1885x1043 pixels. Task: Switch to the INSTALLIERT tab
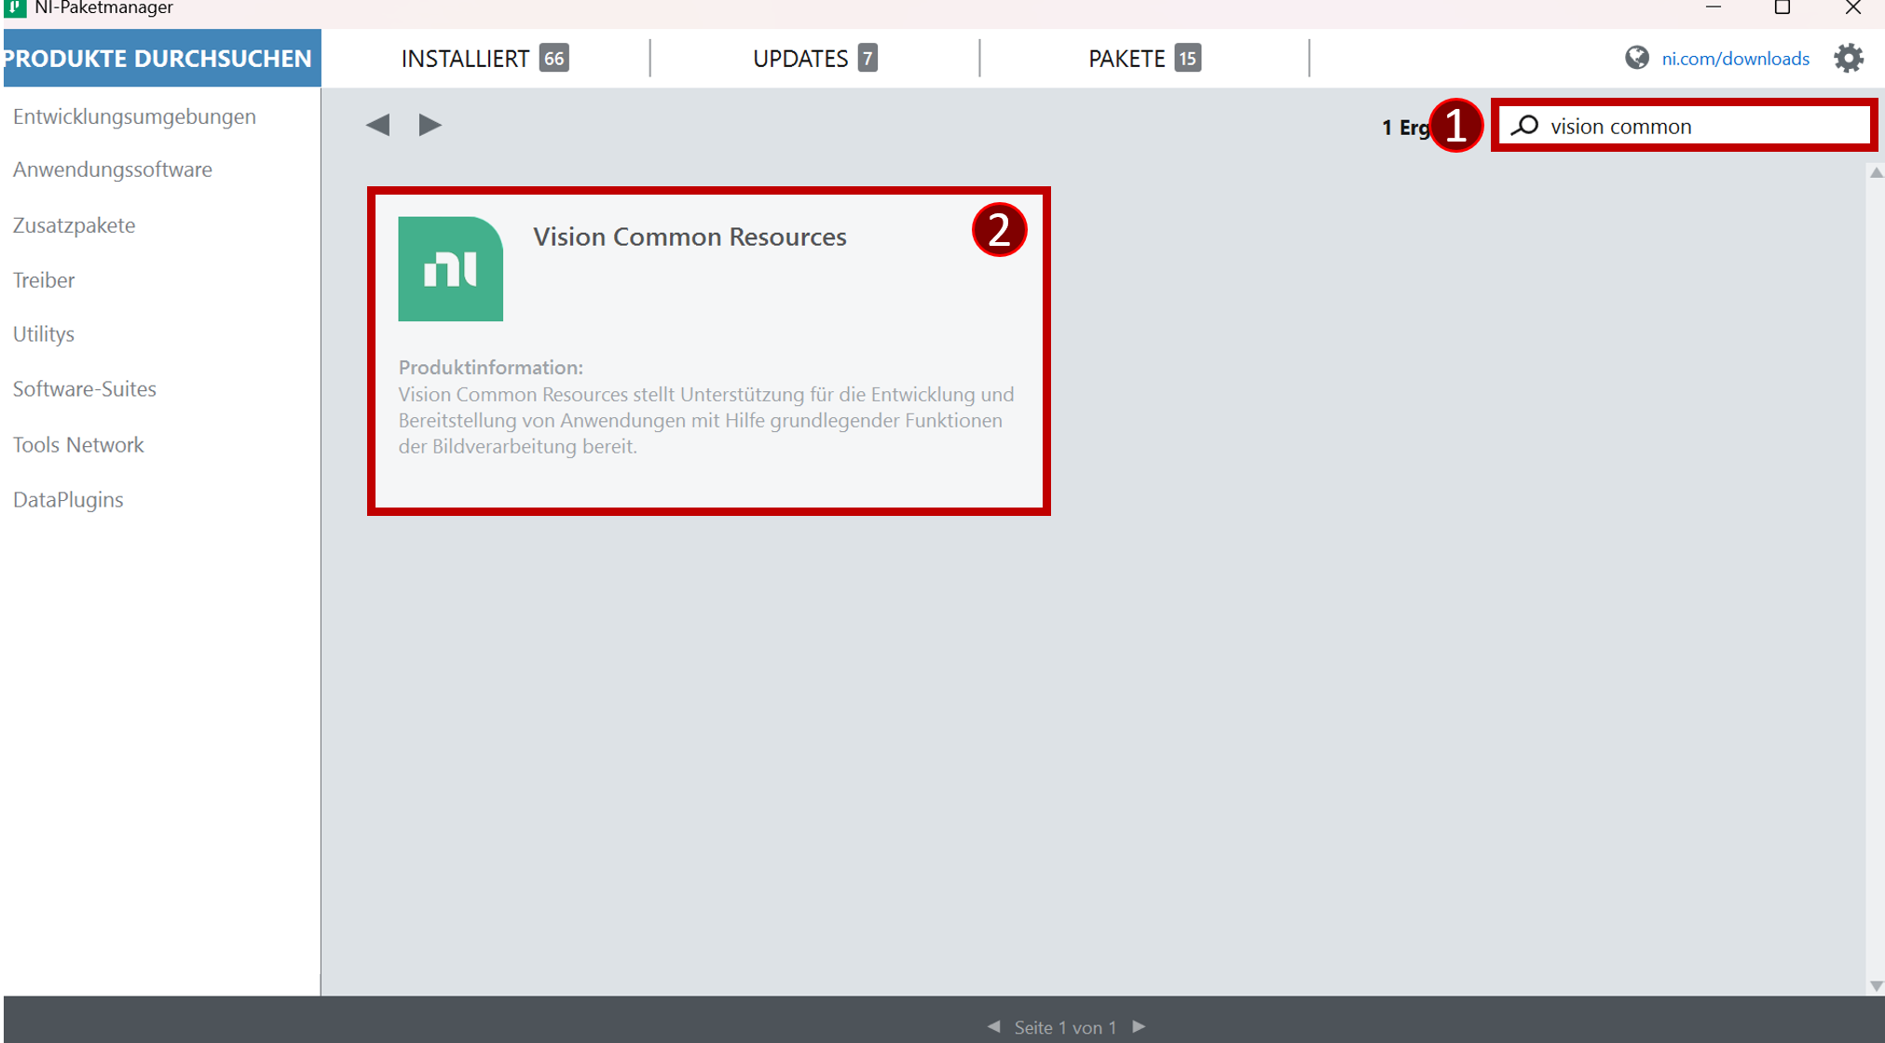(485, 58)
